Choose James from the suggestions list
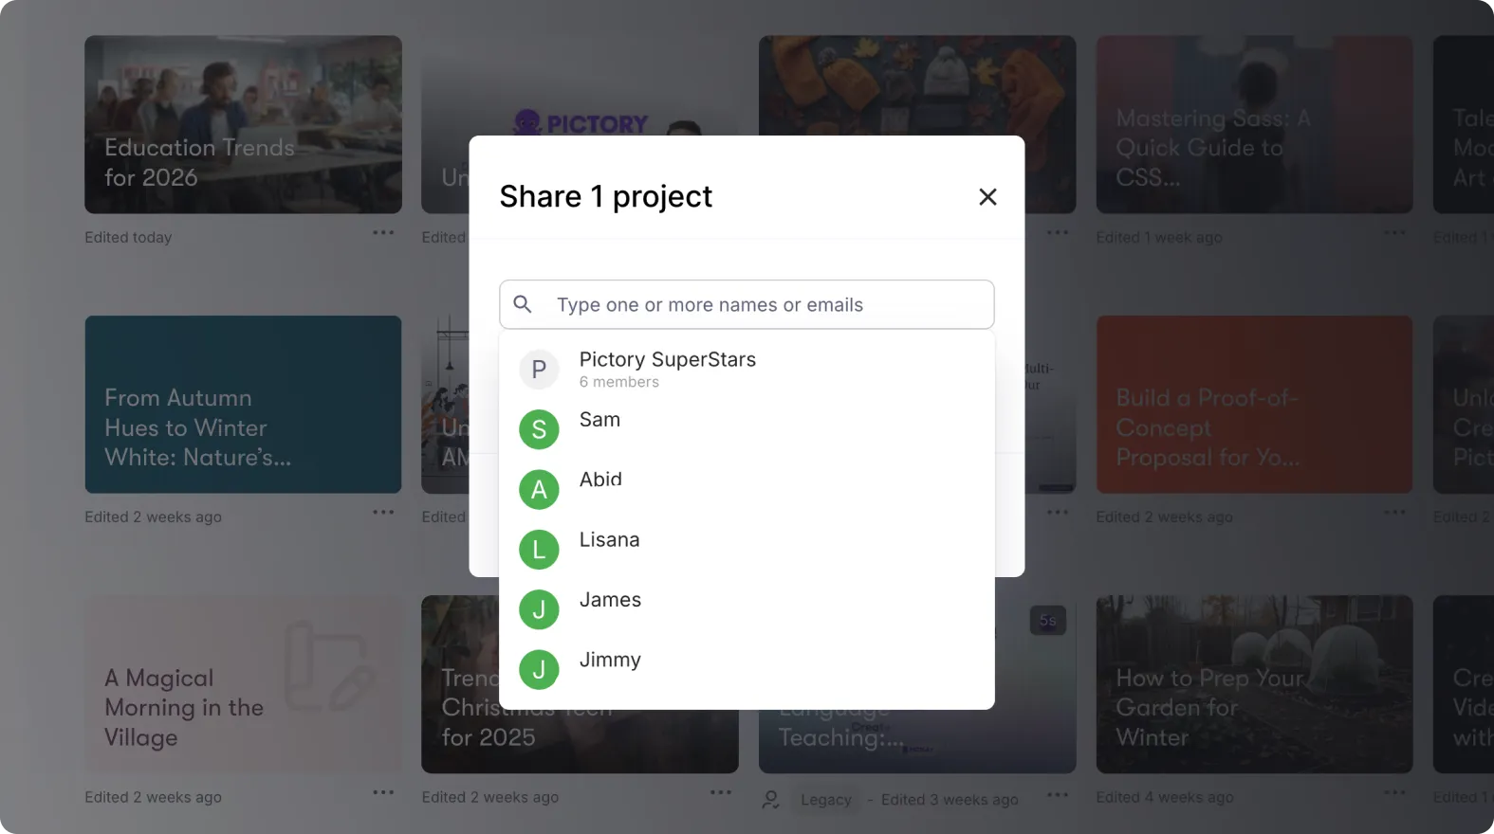This screenshot has height=834, width=1494. click(x=747, y=609)
